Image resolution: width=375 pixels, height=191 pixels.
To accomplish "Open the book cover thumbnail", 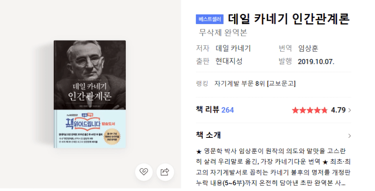I will pyautogui.click(x=90, y=94).
